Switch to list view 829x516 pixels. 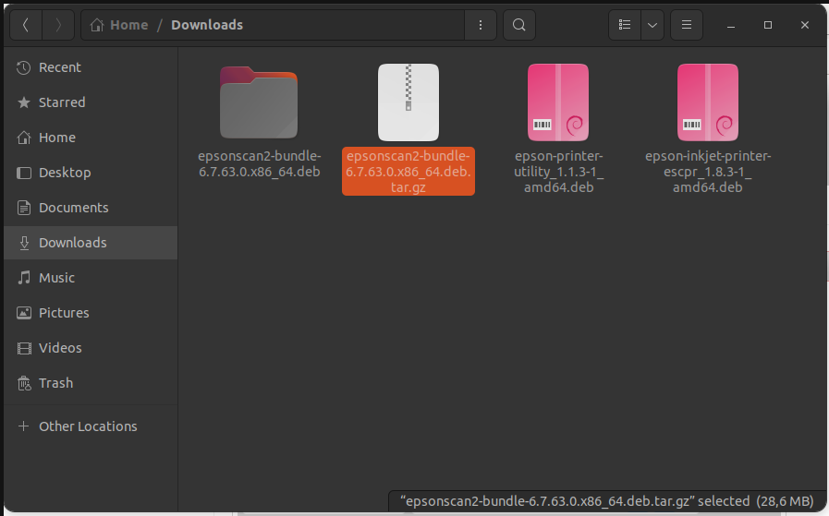625,25
